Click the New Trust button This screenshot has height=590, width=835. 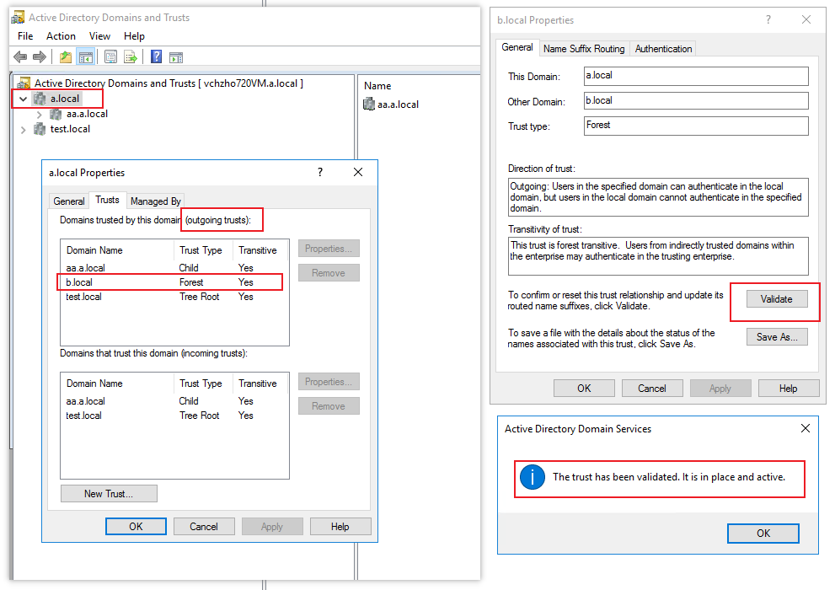[x=108, y=494]
